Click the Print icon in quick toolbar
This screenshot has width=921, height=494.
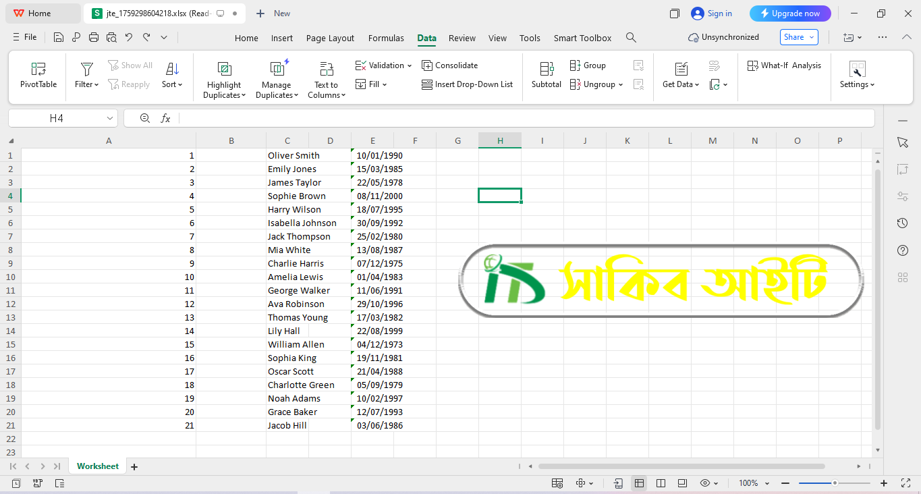coord(94,38)
